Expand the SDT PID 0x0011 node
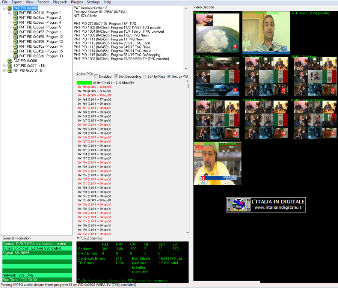Viewport: 338px width, 288px height. pos(4,66)
